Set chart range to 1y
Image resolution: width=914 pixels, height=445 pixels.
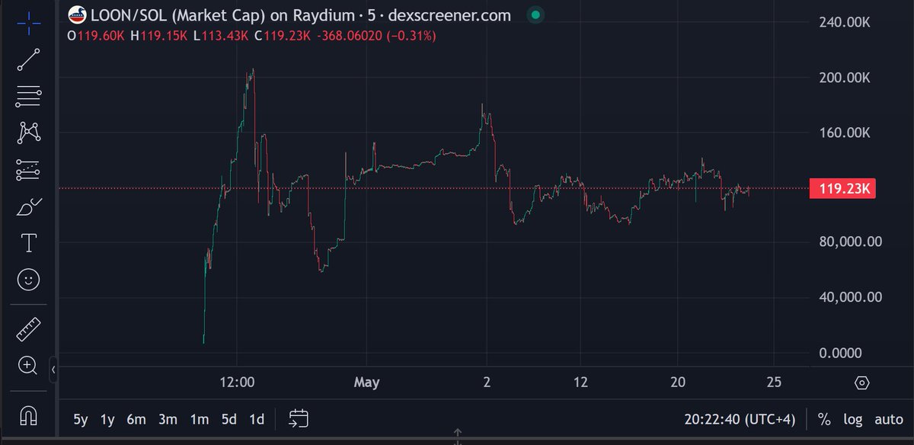108,418
